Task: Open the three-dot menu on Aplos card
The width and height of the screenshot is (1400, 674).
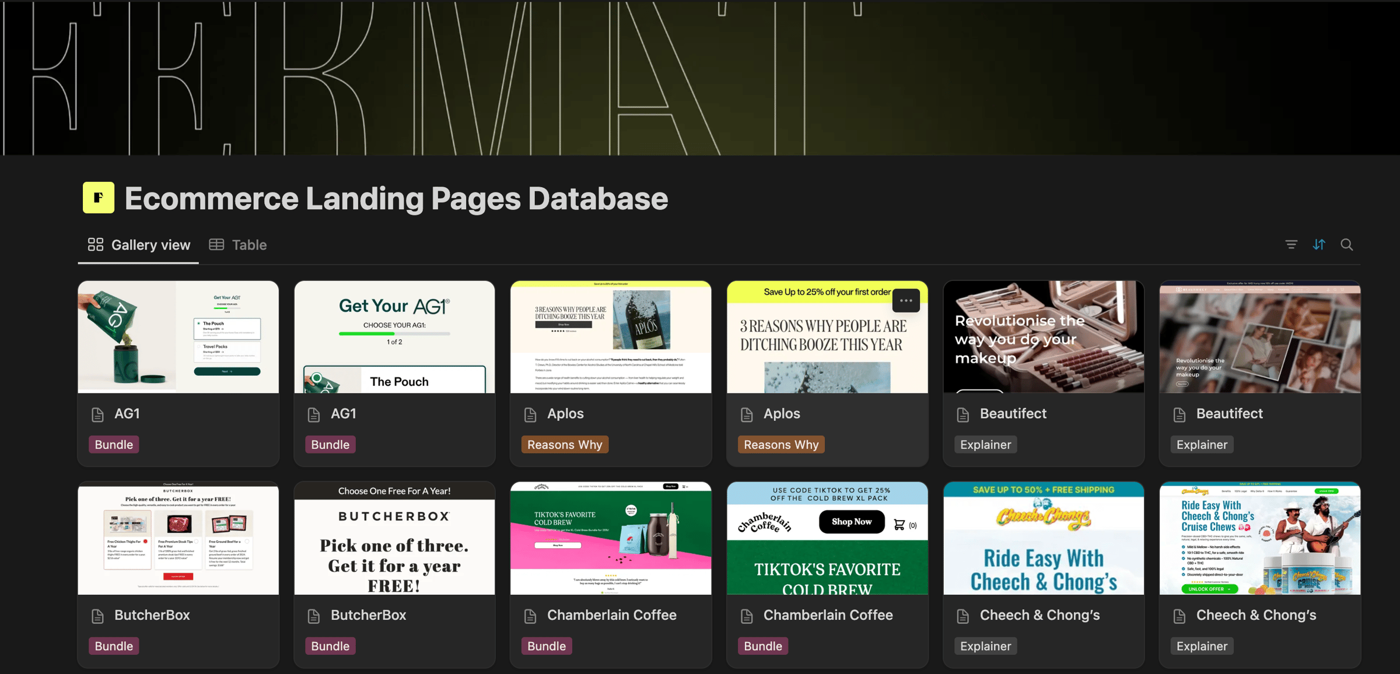Action: coord(906,301)
